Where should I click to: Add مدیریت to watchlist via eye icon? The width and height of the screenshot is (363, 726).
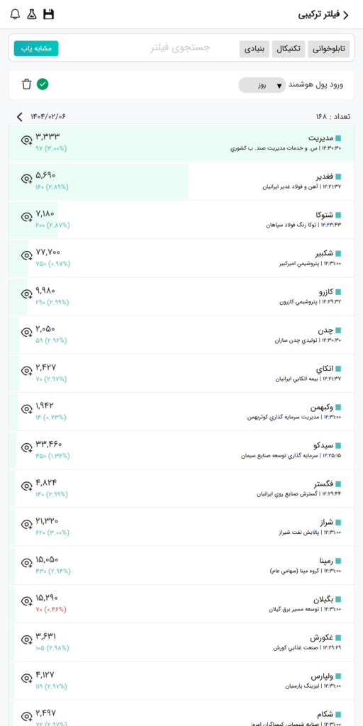click(27, 140)
